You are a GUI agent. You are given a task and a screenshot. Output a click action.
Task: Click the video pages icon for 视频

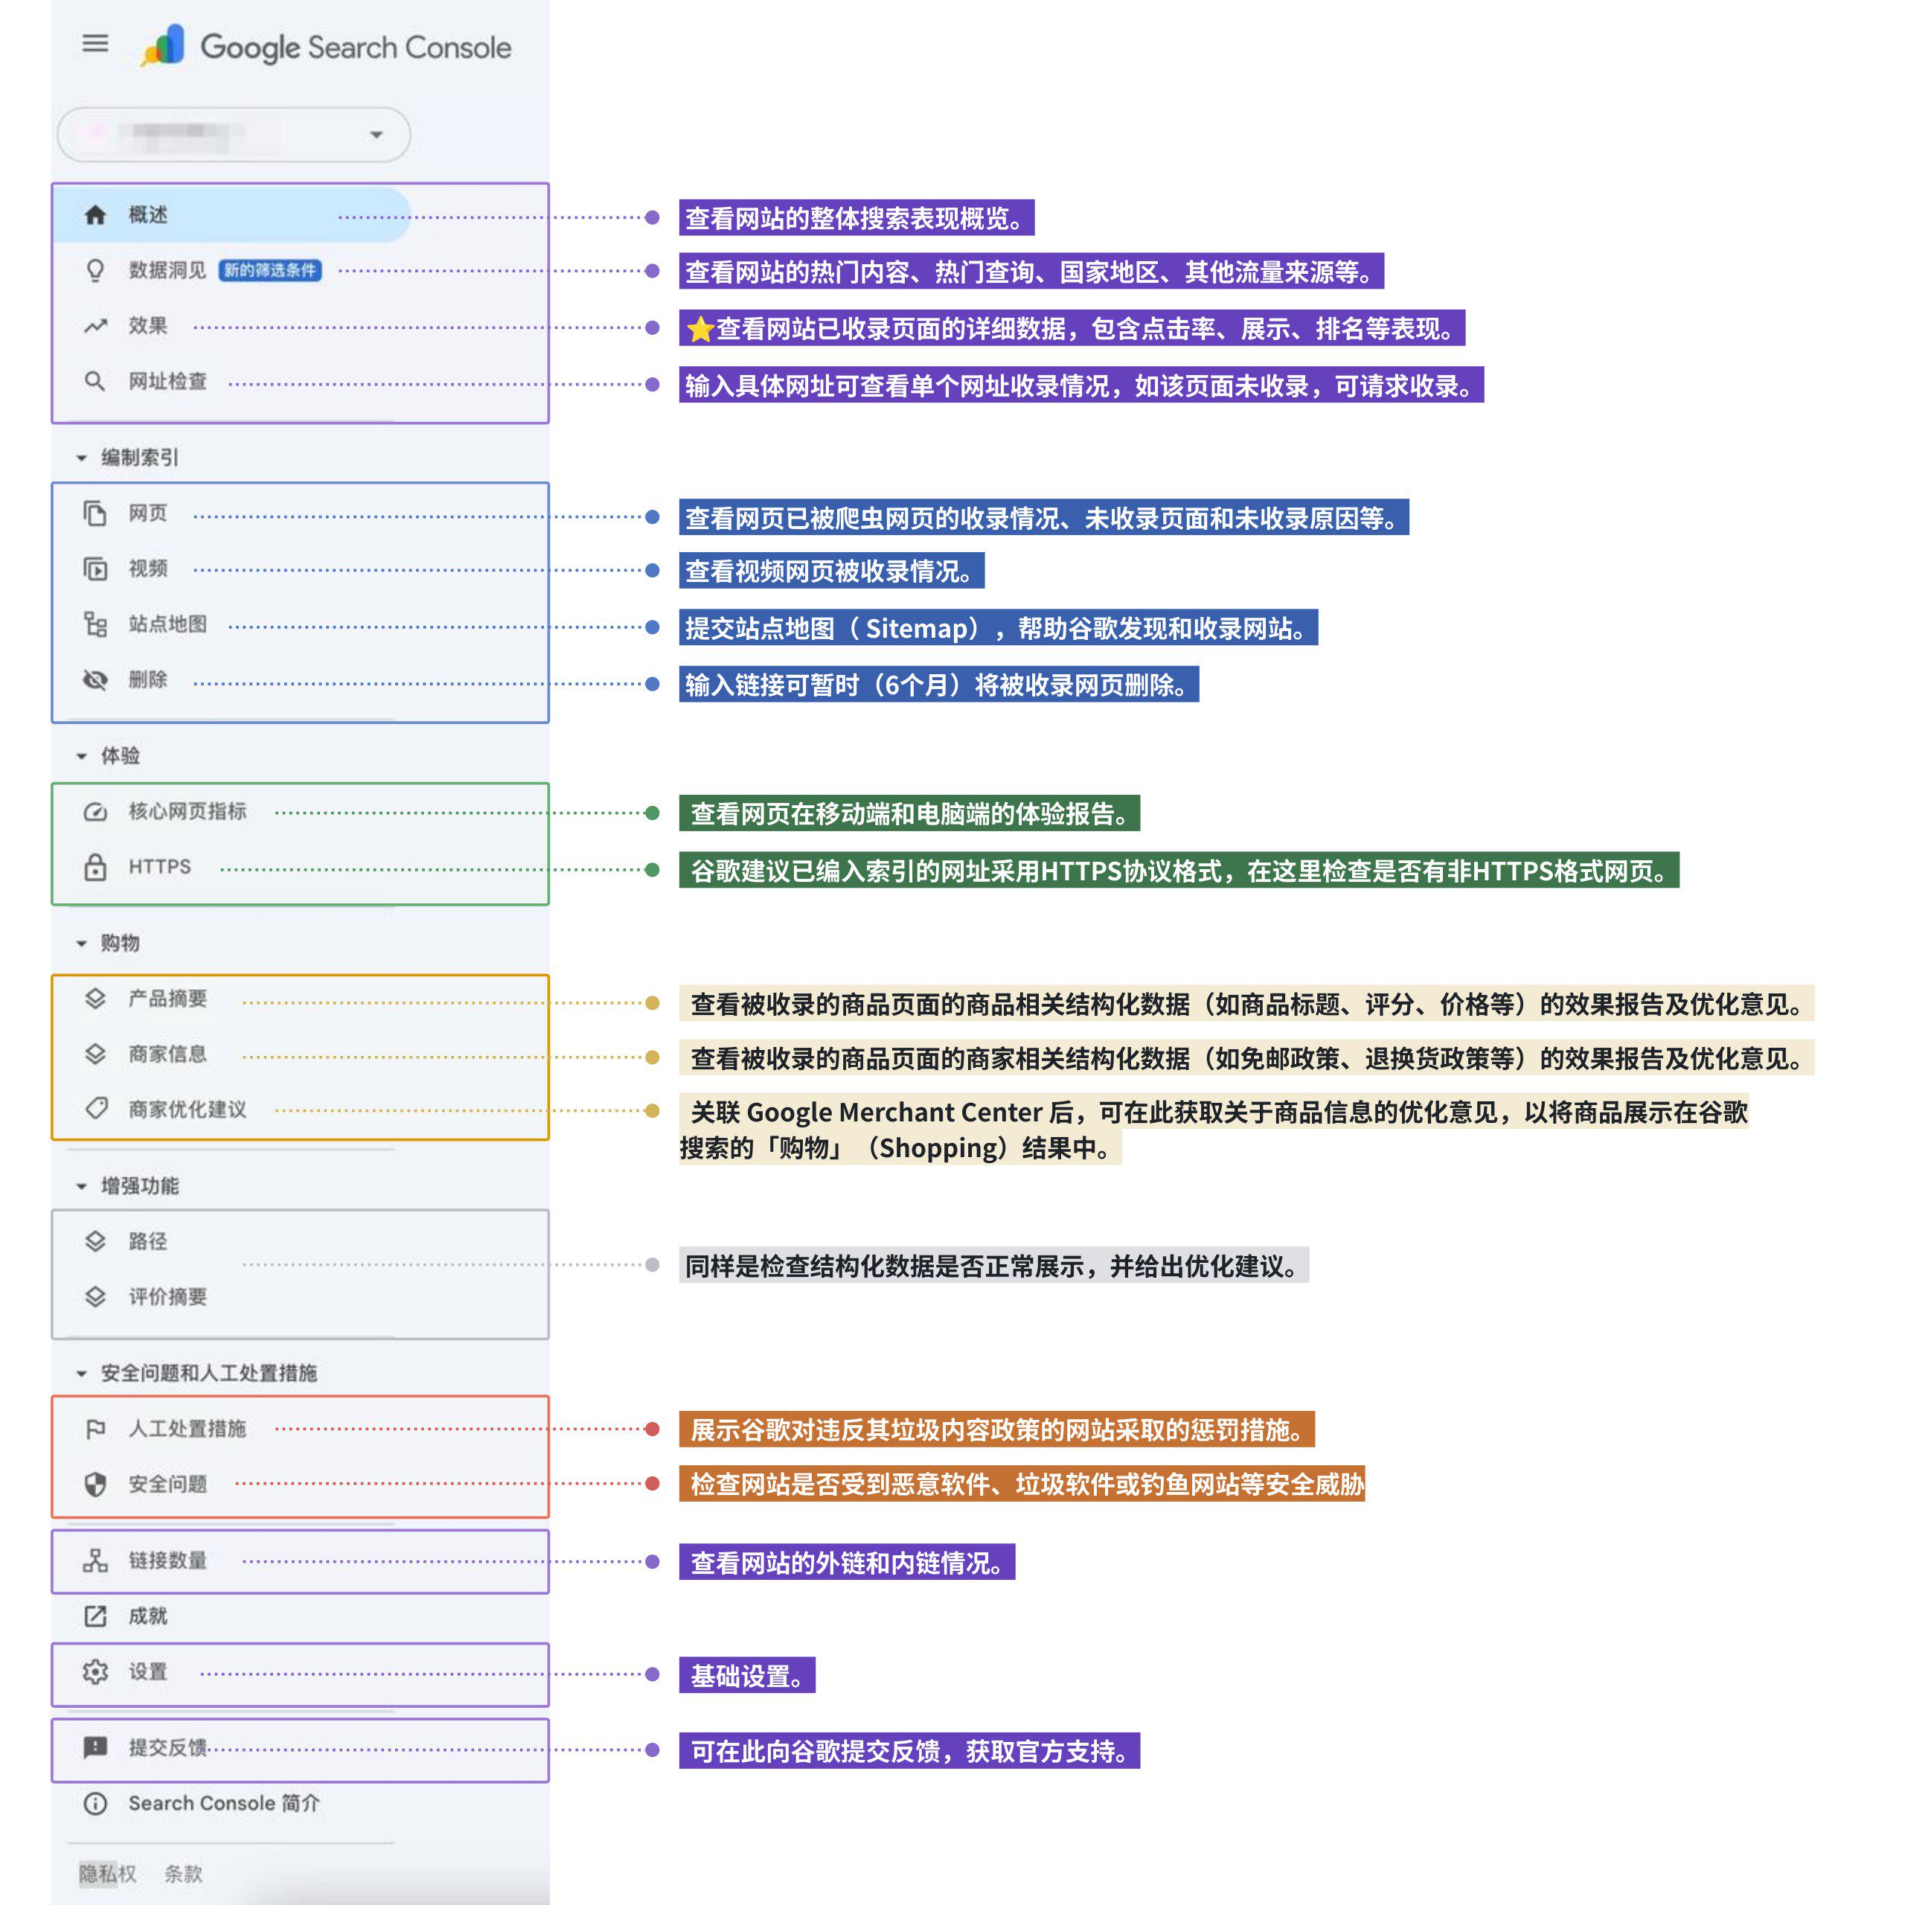tap(95, 569)
